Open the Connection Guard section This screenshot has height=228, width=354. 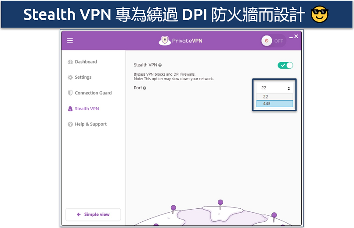[x=90, y=93]
